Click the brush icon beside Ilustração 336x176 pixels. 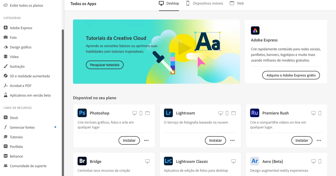click(x=5, y=66)
